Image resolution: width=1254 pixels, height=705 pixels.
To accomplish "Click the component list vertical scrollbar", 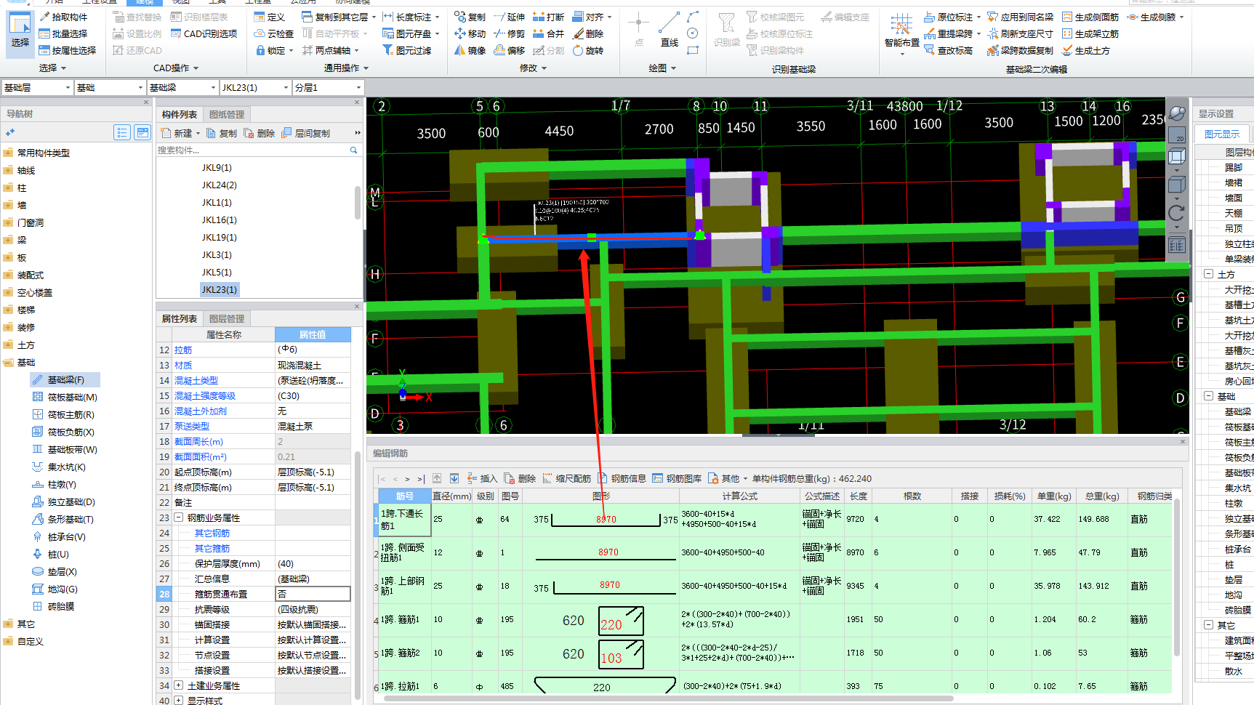I will point(358,203).
